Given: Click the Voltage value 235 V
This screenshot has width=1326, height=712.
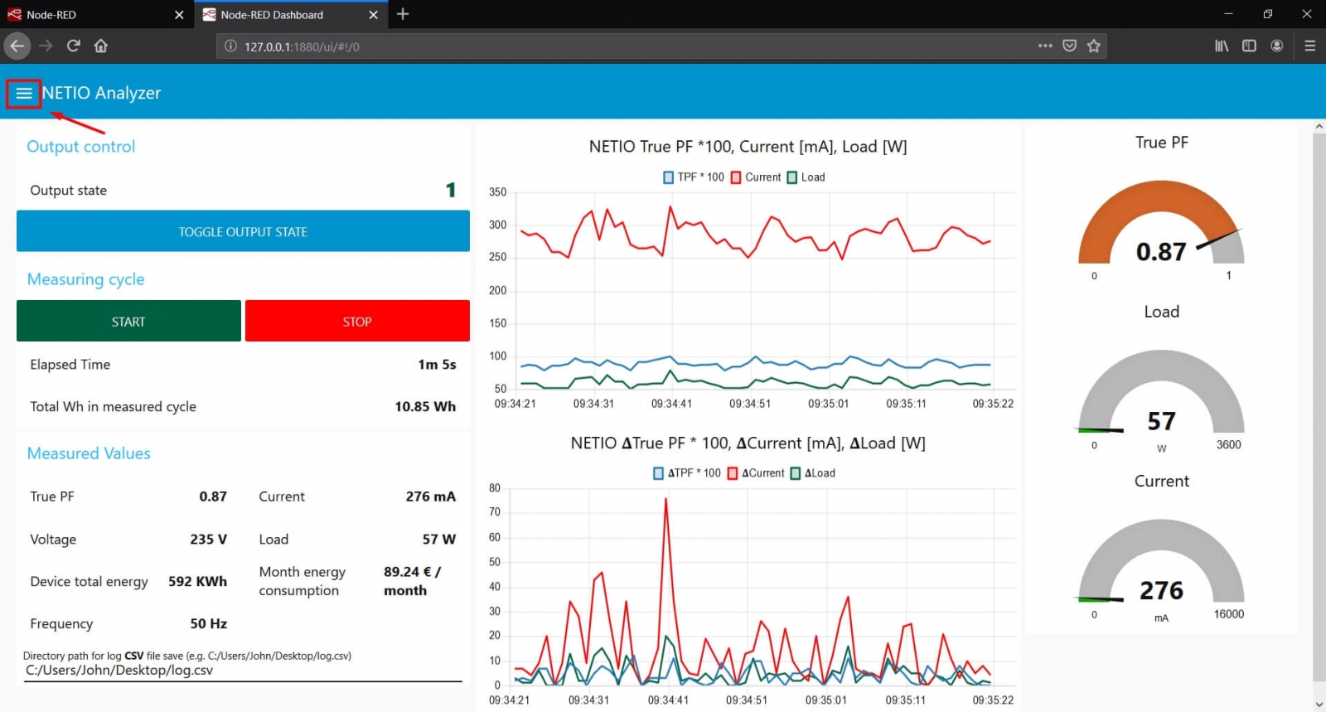Looking at the screenshot, I should [x=208, y=539].
